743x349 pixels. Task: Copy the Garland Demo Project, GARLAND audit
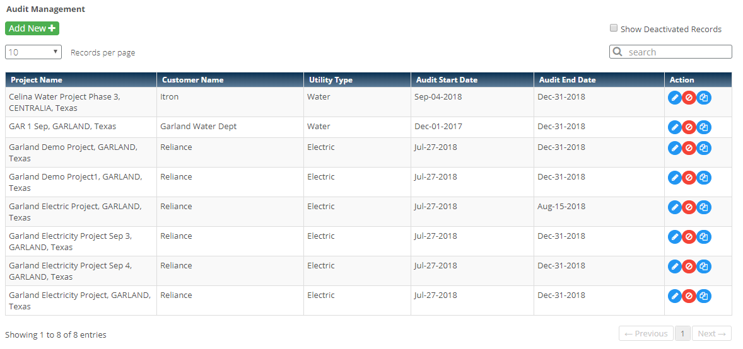(704, 148)
